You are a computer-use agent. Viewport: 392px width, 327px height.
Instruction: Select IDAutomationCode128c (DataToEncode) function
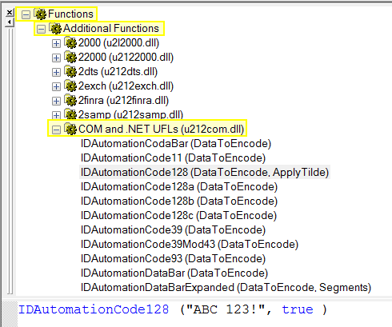pos(178,215)
